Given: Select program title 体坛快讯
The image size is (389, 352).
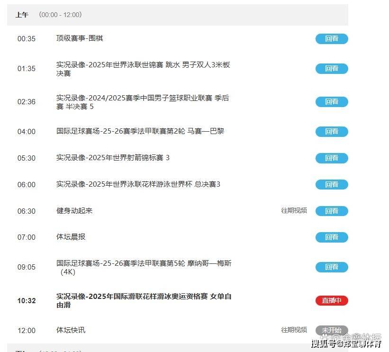Looking at the screenshot, I should (x=71, y=330).
